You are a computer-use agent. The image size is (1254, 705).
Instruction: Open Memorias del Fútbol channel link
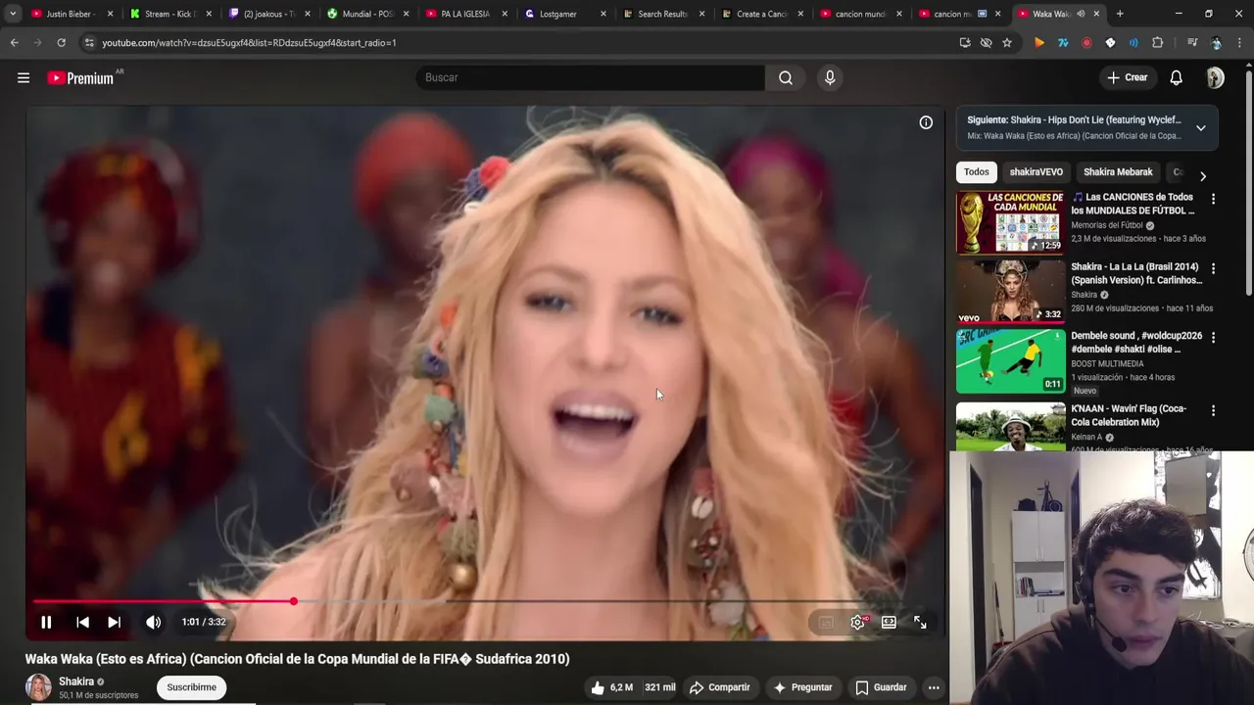(1107, 225)
